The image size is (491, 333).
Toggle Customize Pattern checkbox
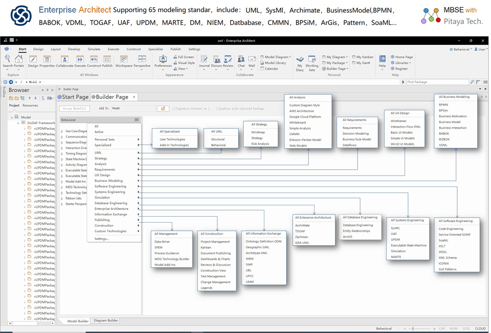pyautogui.click(x=174, y=109)
